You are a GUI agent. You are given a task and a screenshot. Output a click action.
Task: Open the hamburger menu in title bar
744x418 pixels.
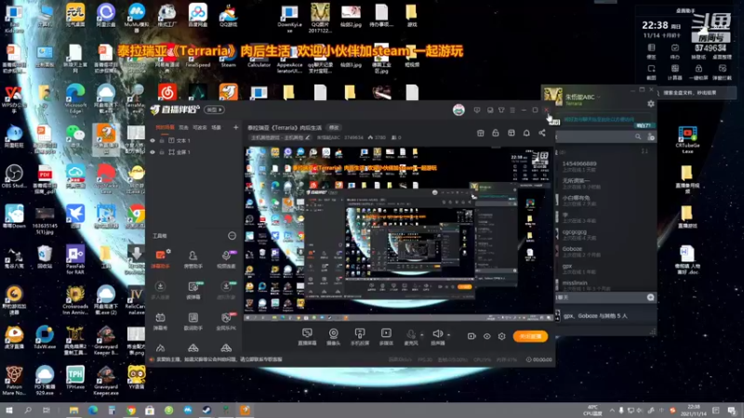(512, 110)
